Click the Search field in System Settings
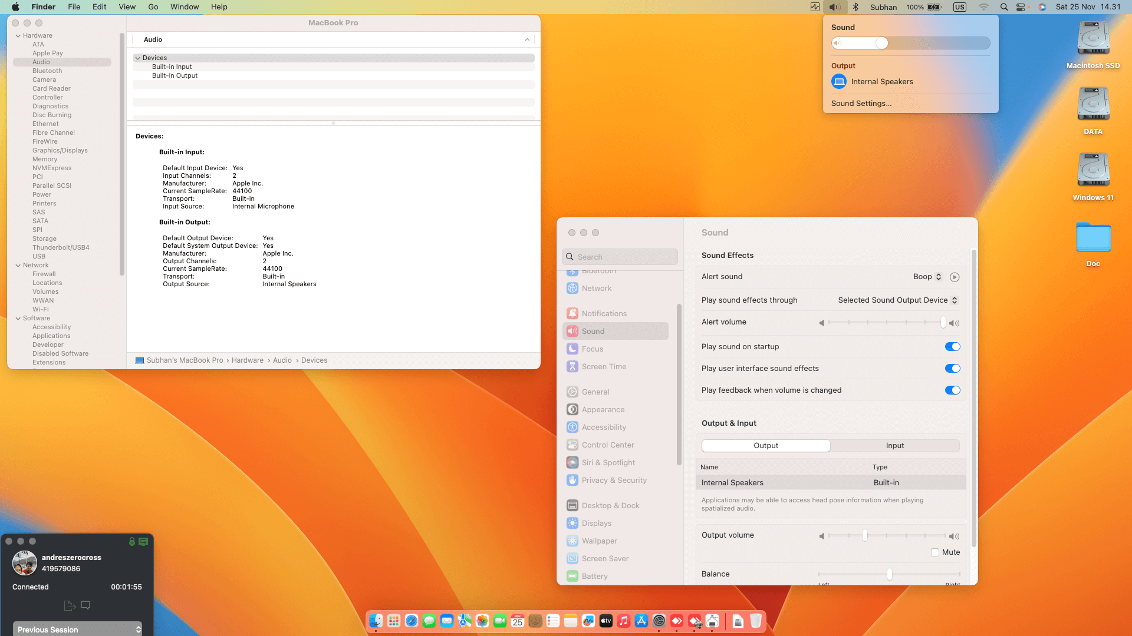The image size is (1132, 636). [620, 257]
